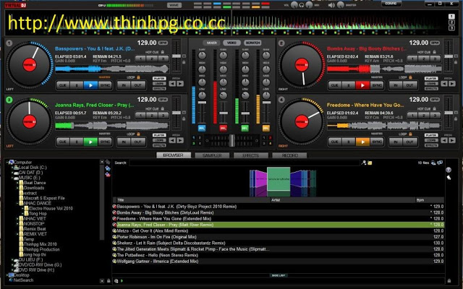Toggle the loop lock icon on deck 1

(x=138, y=77)
